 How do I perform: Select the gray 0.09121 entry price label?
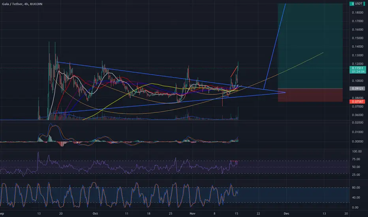click(x=357, y=89)
